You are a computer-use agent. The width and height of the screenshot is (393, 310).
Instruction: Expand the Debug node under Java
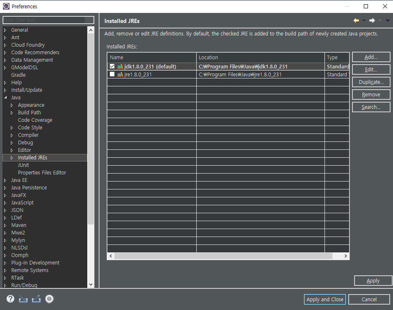point(12,143)
